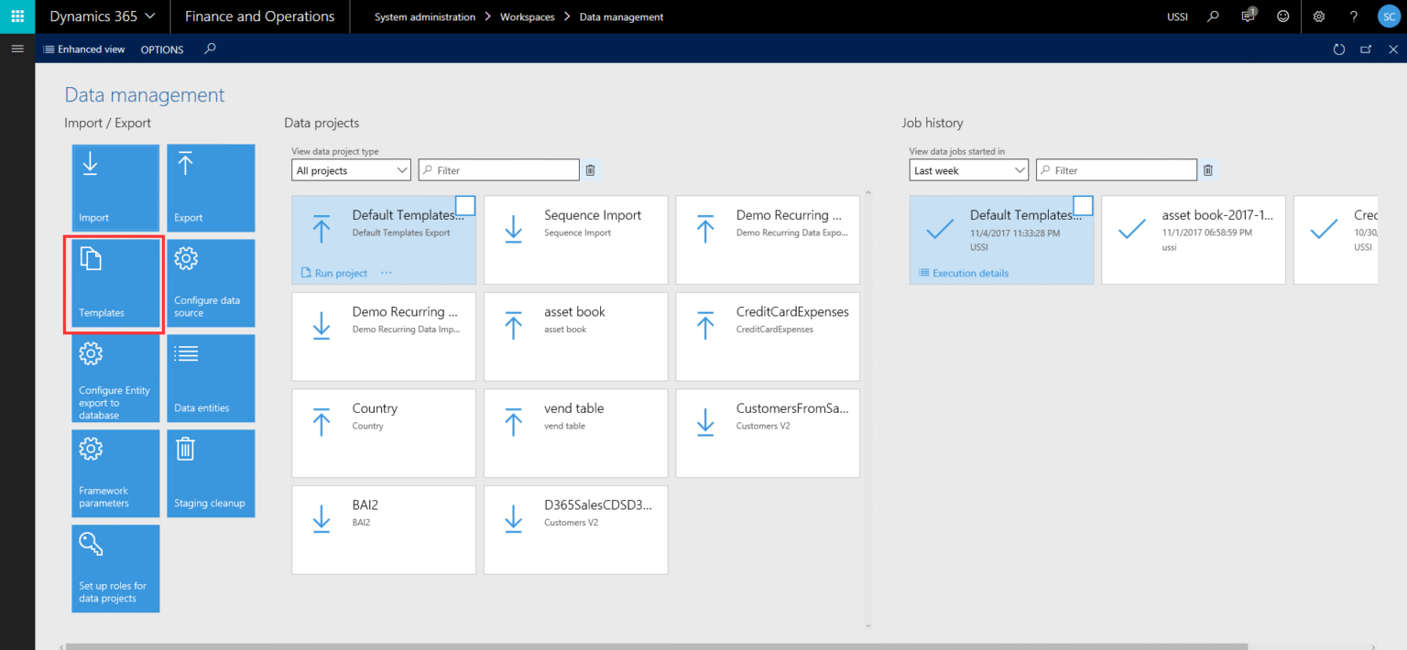Open the OPTIONS menu
The image size is (1407, 650).
pos(161,49)
